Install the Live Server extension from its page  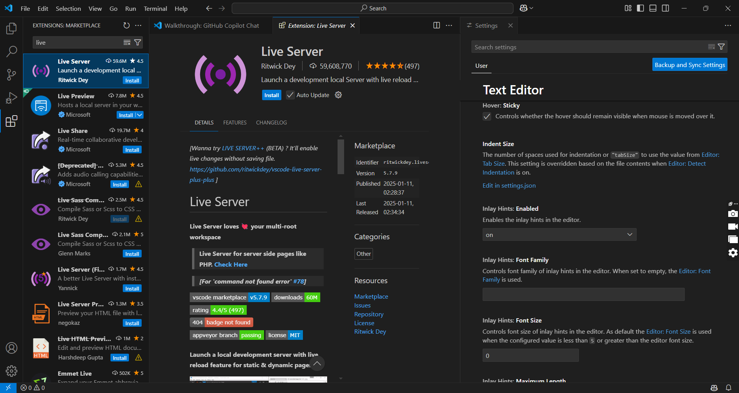coord(271,95)
